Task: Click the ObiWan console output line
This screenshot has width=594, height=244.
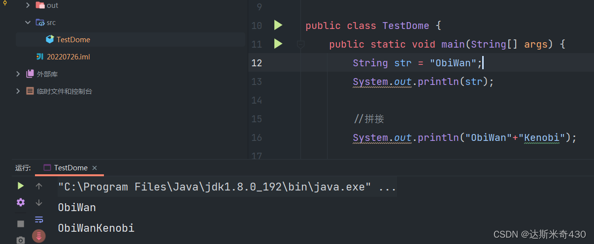Action: (77, 207)
